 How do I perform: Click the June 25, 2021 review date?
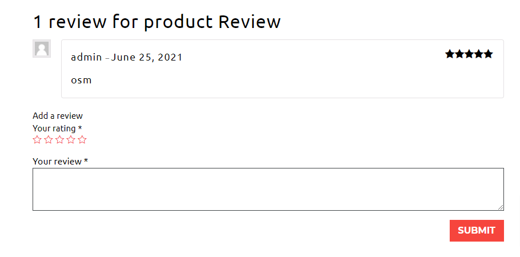147,57
